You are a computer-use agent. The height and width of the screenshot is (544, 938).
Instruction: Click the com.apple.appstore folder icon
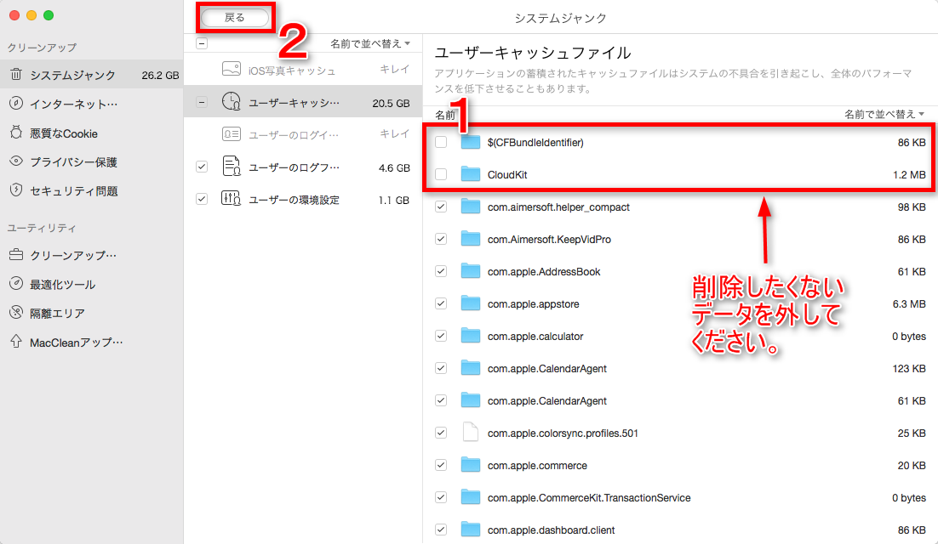click(471, 303)
